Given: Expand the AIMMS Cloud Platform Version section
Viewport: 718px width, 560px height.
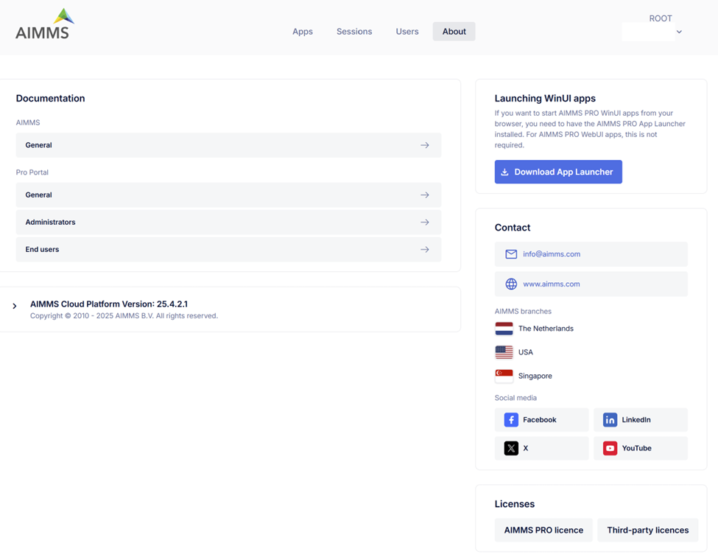Looking at the screenshot, I should click(x=15, y=306).
